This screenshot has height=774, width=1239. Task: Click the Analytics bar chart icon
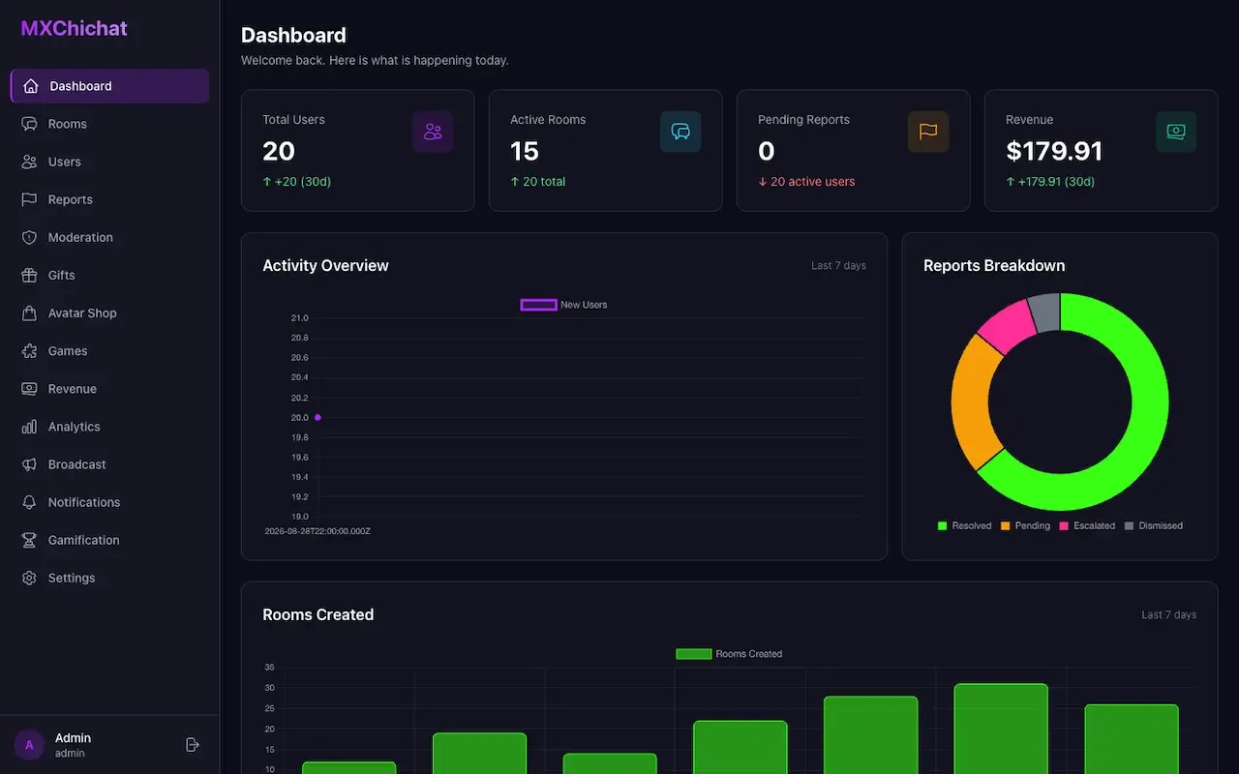[29, 426]
